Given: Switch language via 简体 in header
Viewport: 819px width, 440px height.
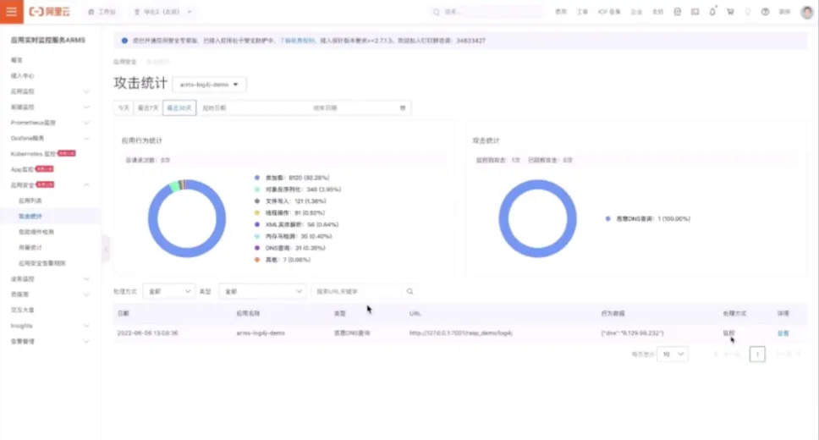Looking at the screenshot, I should [784, 12].
